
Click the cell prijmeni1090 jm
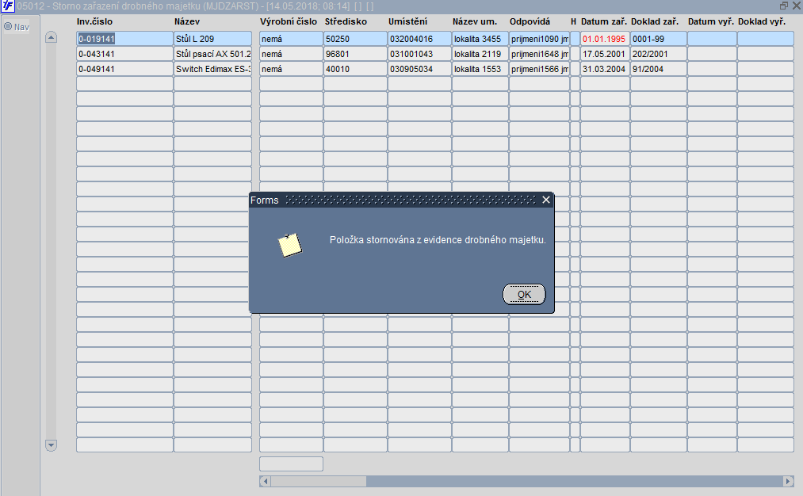(x=539, y=39)
